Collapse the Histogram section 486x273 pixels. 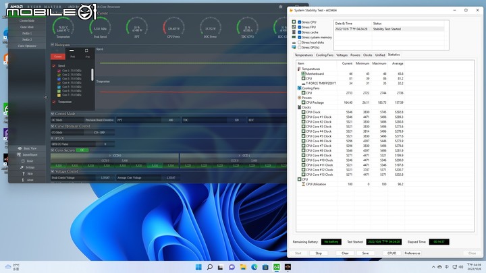click(53, 44)
